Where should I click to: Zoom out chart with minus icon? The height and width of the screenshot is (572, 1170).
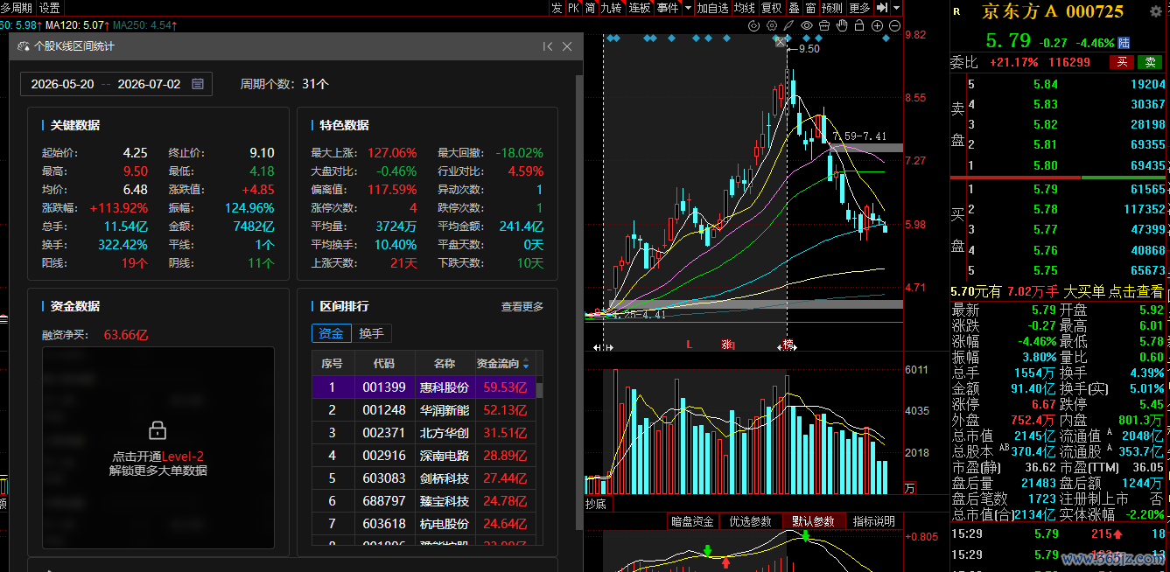pyautogui.click(x=894, y=26)
